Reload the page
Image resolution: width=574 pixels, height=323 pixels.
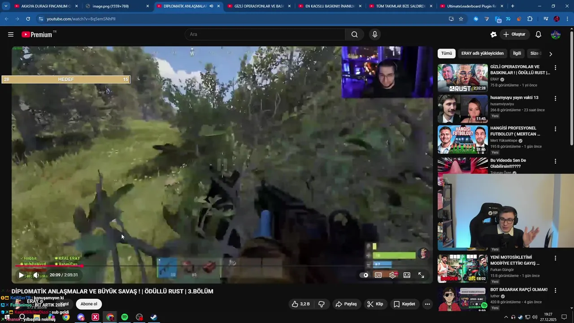point(28,19)
